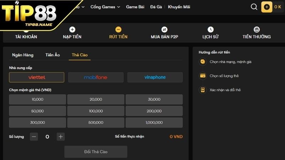Switch to the Ngân Hàng tab
Screen dimensions: 285x160
[23, 55]
